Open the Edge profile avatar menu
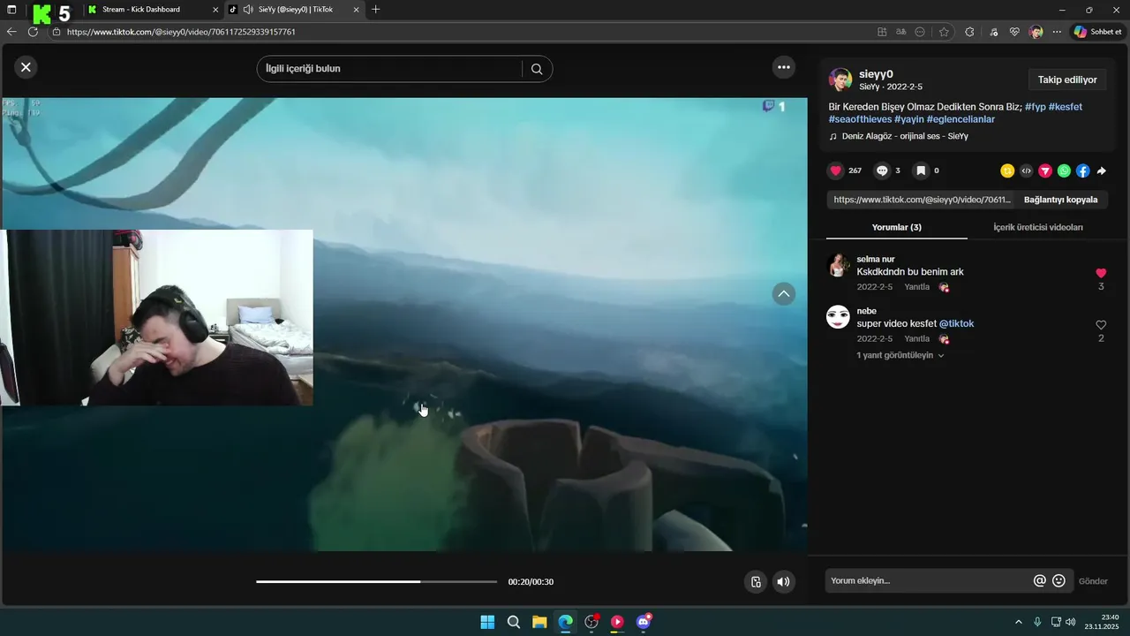Screen dimensions: 1130x636 click(x=1036, y=32)
